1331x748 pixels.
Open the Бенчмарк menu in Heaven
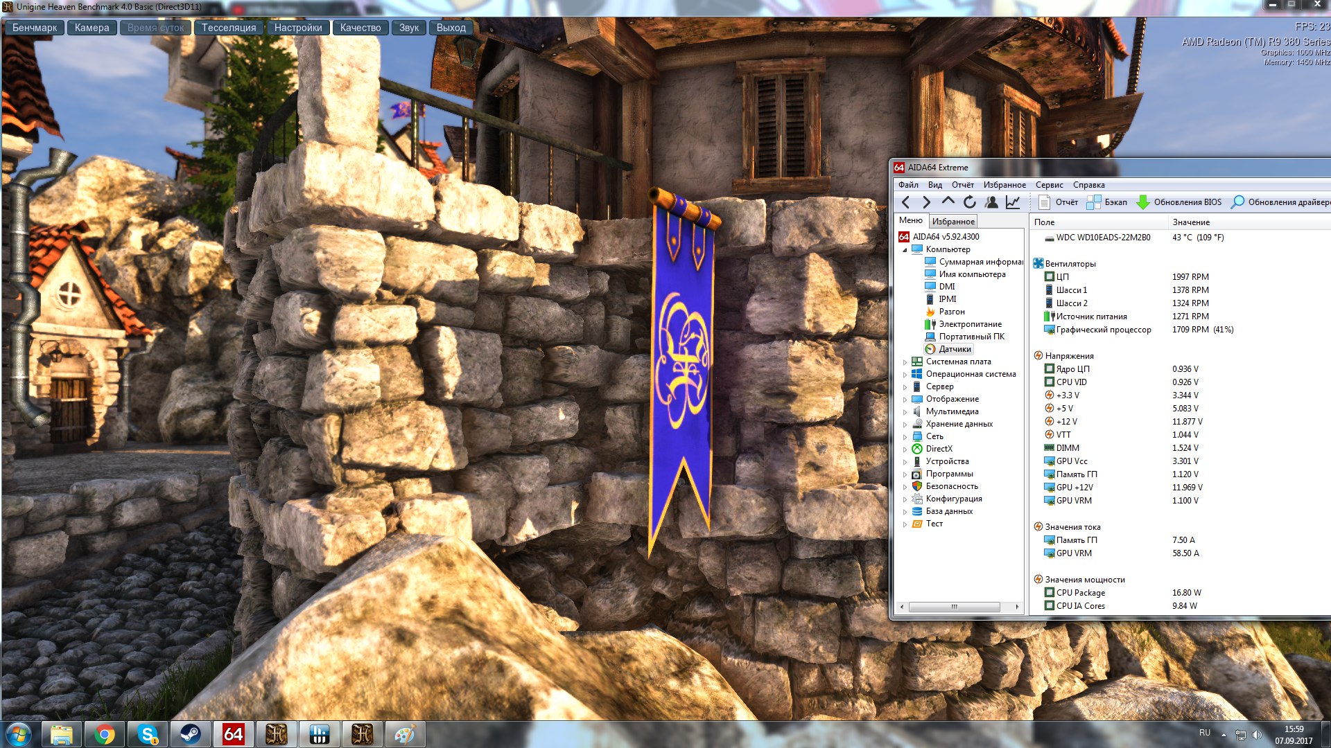35,28
